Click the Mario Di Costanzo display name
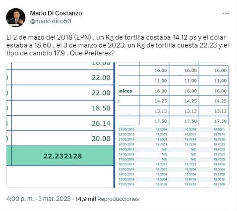The image size is (237, 211). (x=56, y=13)
